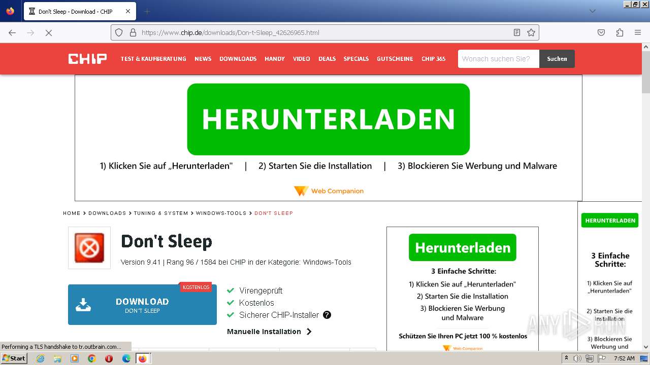
Task: Click the large green HERUNTERLADEN banner
Action: [x=328, y=119]
